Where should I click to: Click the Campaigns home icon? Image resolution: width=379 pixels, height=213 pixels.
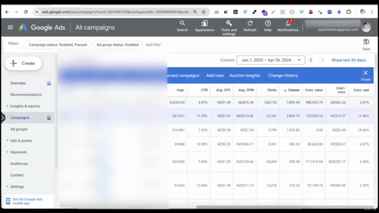click(x=49, y=118)
